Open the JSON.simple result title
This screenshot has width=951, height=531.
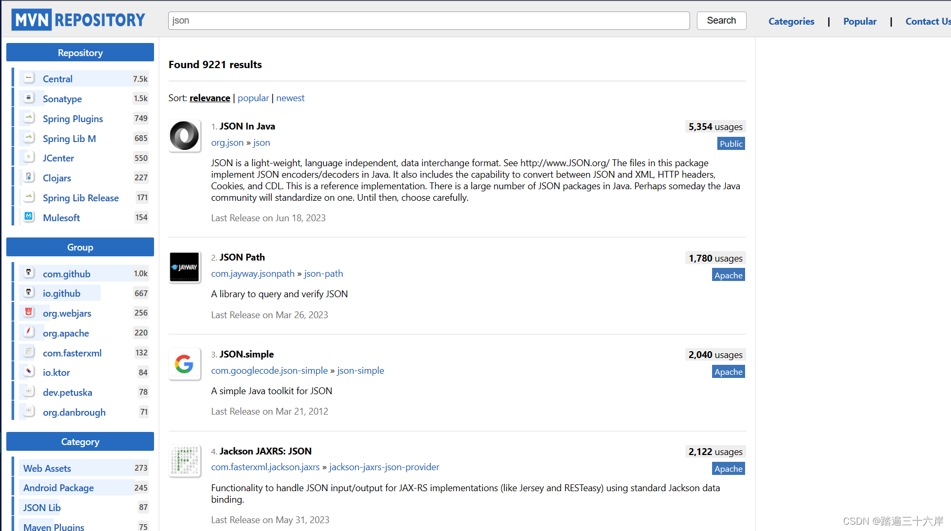[x=246, y=354]
